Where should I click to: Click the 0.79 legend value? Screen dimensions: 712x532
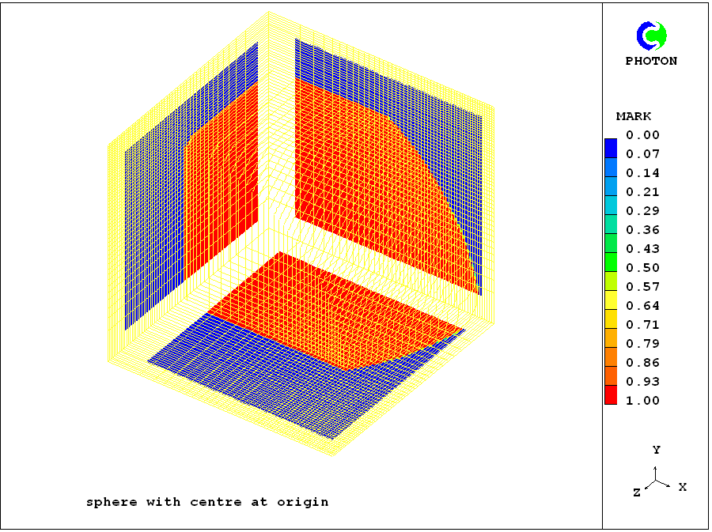click(x=642, y=344)
